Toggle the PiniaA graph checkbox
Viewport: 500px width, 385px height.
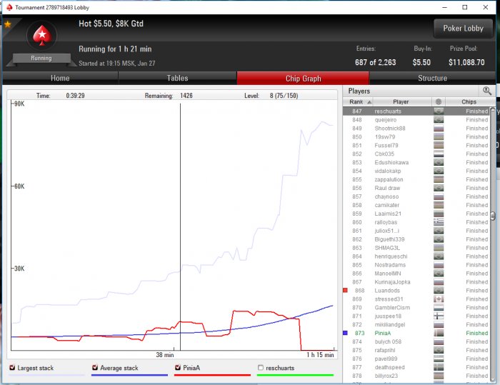178,367
